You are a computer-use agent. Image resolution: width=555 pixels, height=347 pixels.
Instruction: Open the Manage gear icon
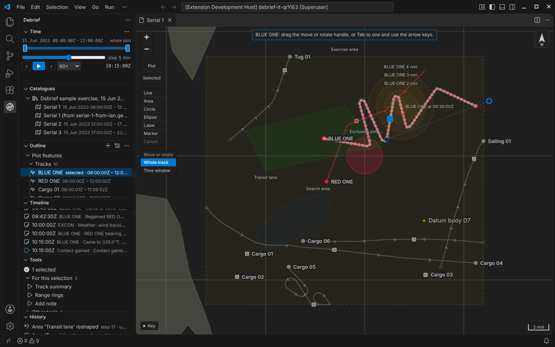click(x=10, y=326)
